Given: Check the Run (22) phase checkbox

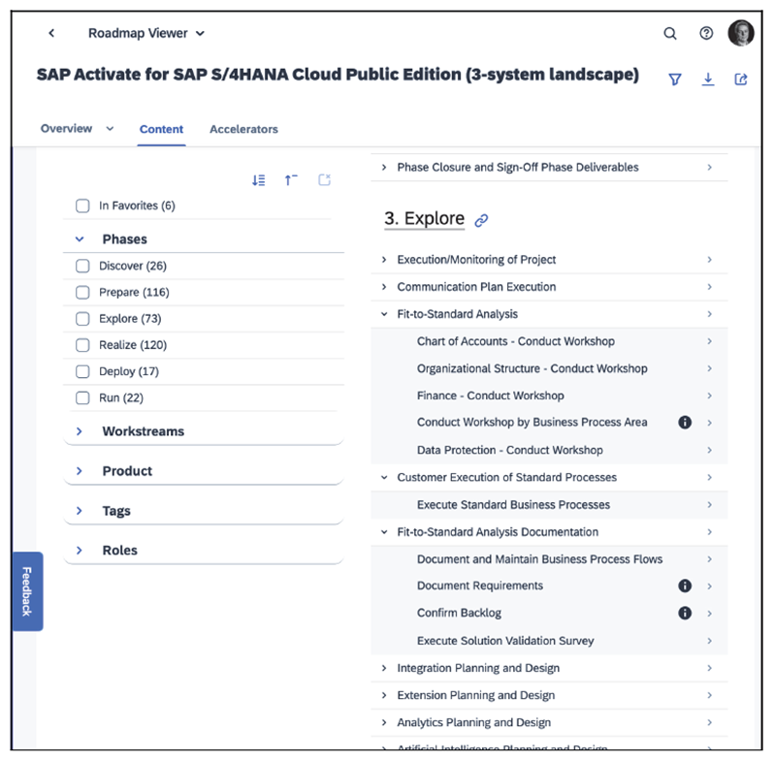Looking at the screenshot, I should [x=82, y=397].
